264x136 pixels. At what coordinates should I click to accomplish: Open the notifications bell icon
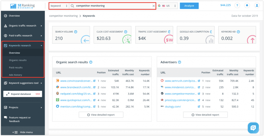247,5
